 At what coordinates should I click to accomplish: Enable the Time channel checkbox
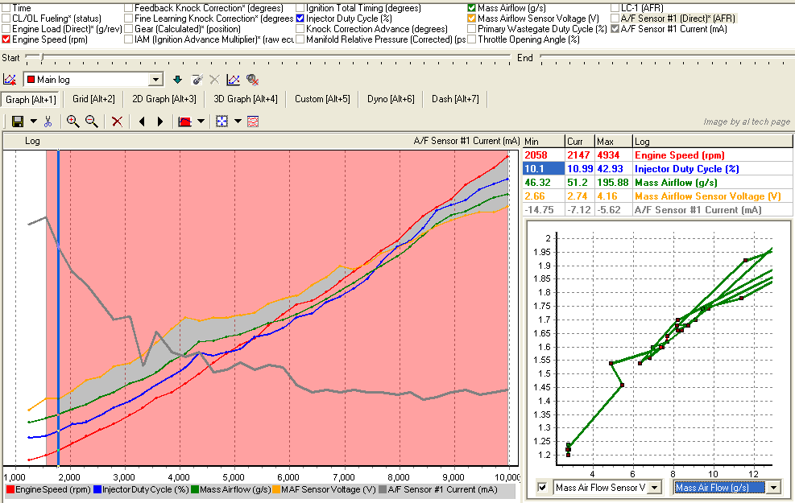[x=6, y=8]
